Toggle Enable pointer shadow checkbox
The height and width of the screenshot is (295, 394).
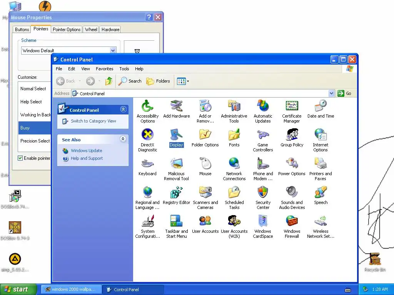click(20, 158)
